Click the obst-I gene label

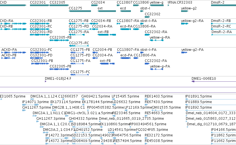point(145,8)
